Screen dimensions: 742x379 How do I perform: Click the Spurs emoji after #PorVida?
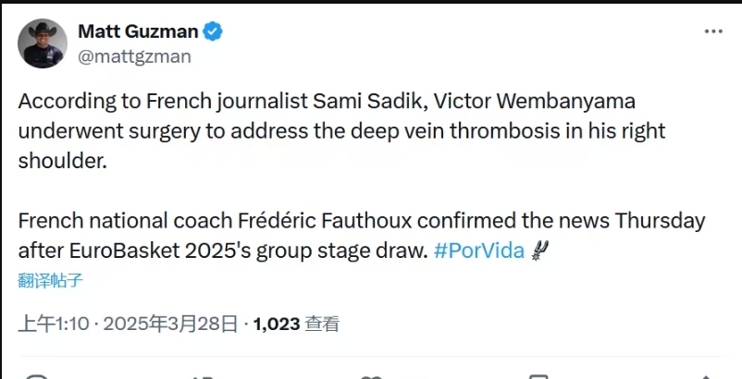pos(541,251)
